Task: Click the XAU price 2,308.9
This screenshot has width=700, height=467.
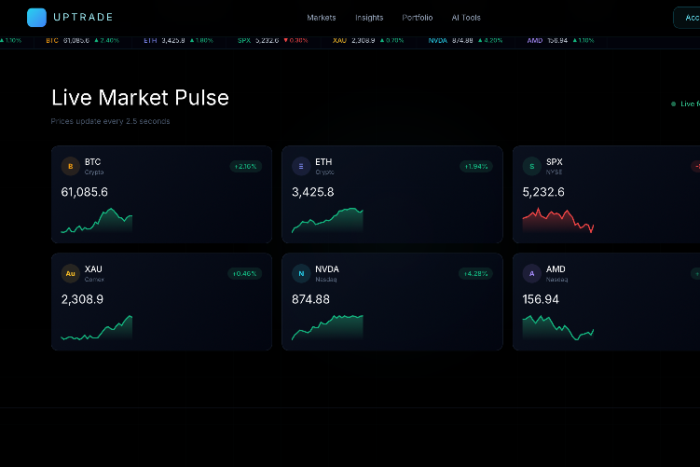Action: click(82, 299)
